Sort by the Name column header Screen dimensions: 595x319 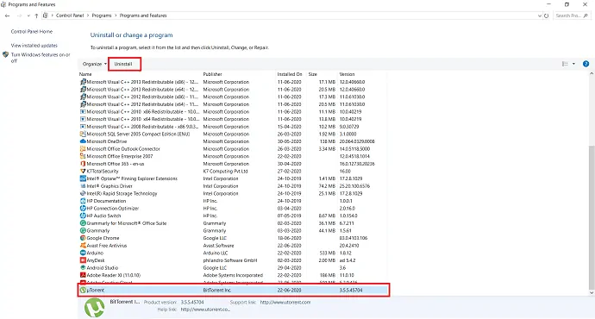click(x=85, y=74)
